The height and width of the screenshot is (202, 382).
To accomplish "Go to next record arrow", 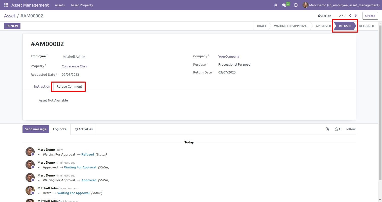I will pos(356,16).
